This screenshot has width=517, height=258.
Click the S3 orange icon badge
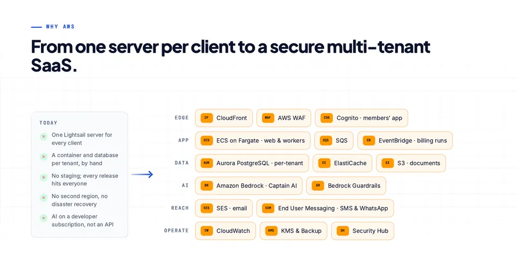coord(387,163)
